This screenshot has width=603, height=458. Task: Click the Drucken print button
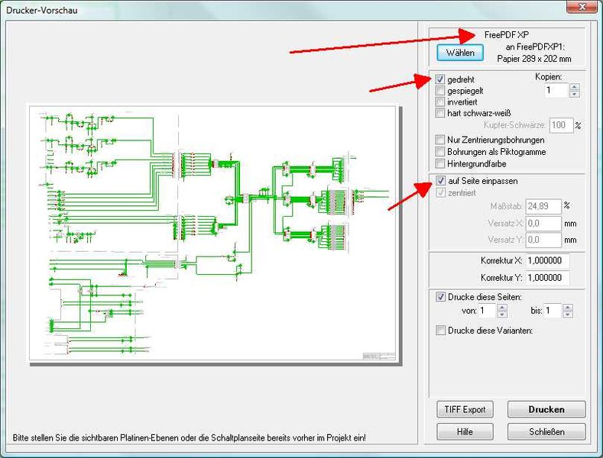(546, 409)
